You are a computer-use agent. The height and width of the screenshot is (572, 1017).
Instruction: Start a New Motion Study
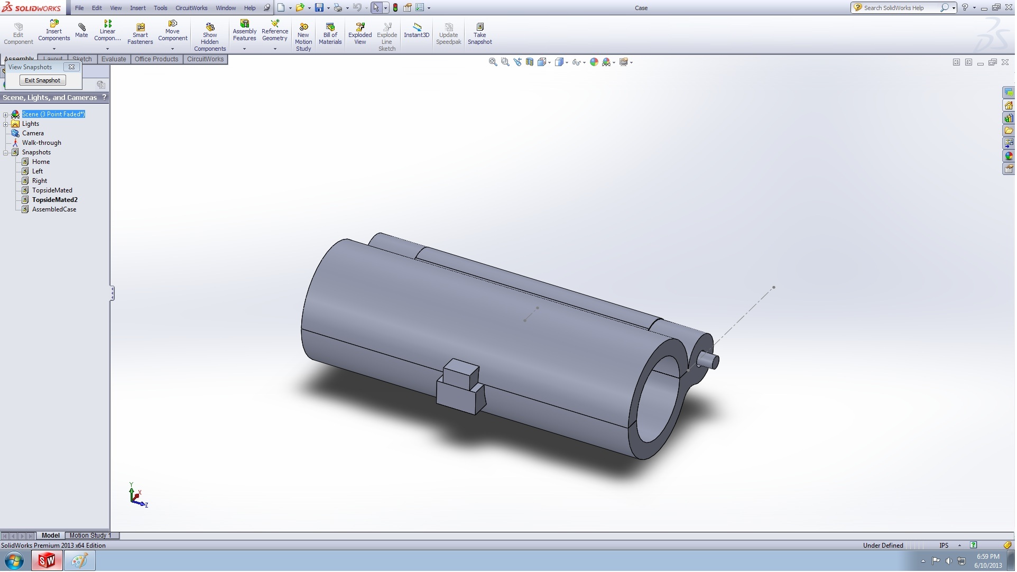303,37
